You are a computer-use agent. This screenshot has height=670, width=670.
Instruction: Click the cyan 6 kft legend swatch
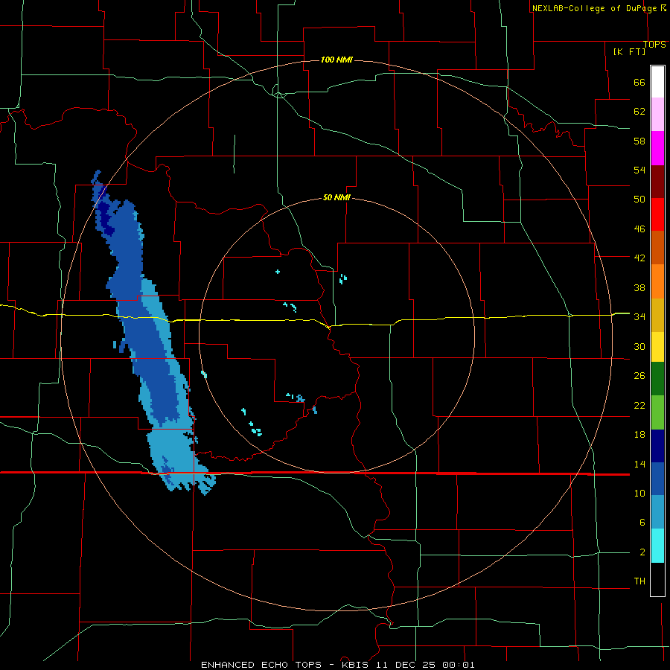[657, 546]
